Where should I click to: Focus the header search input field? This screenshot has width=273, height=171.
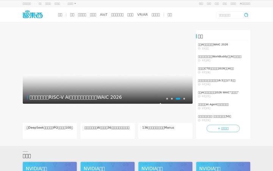point(230,15)
